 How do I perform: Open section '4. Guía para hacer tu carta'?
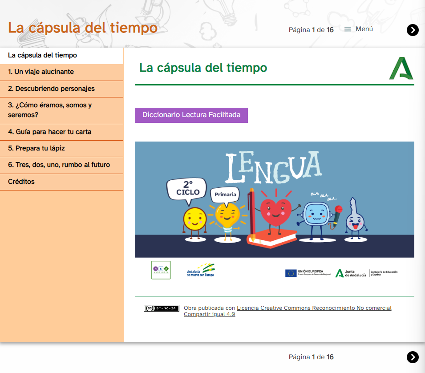click(62, 132)
